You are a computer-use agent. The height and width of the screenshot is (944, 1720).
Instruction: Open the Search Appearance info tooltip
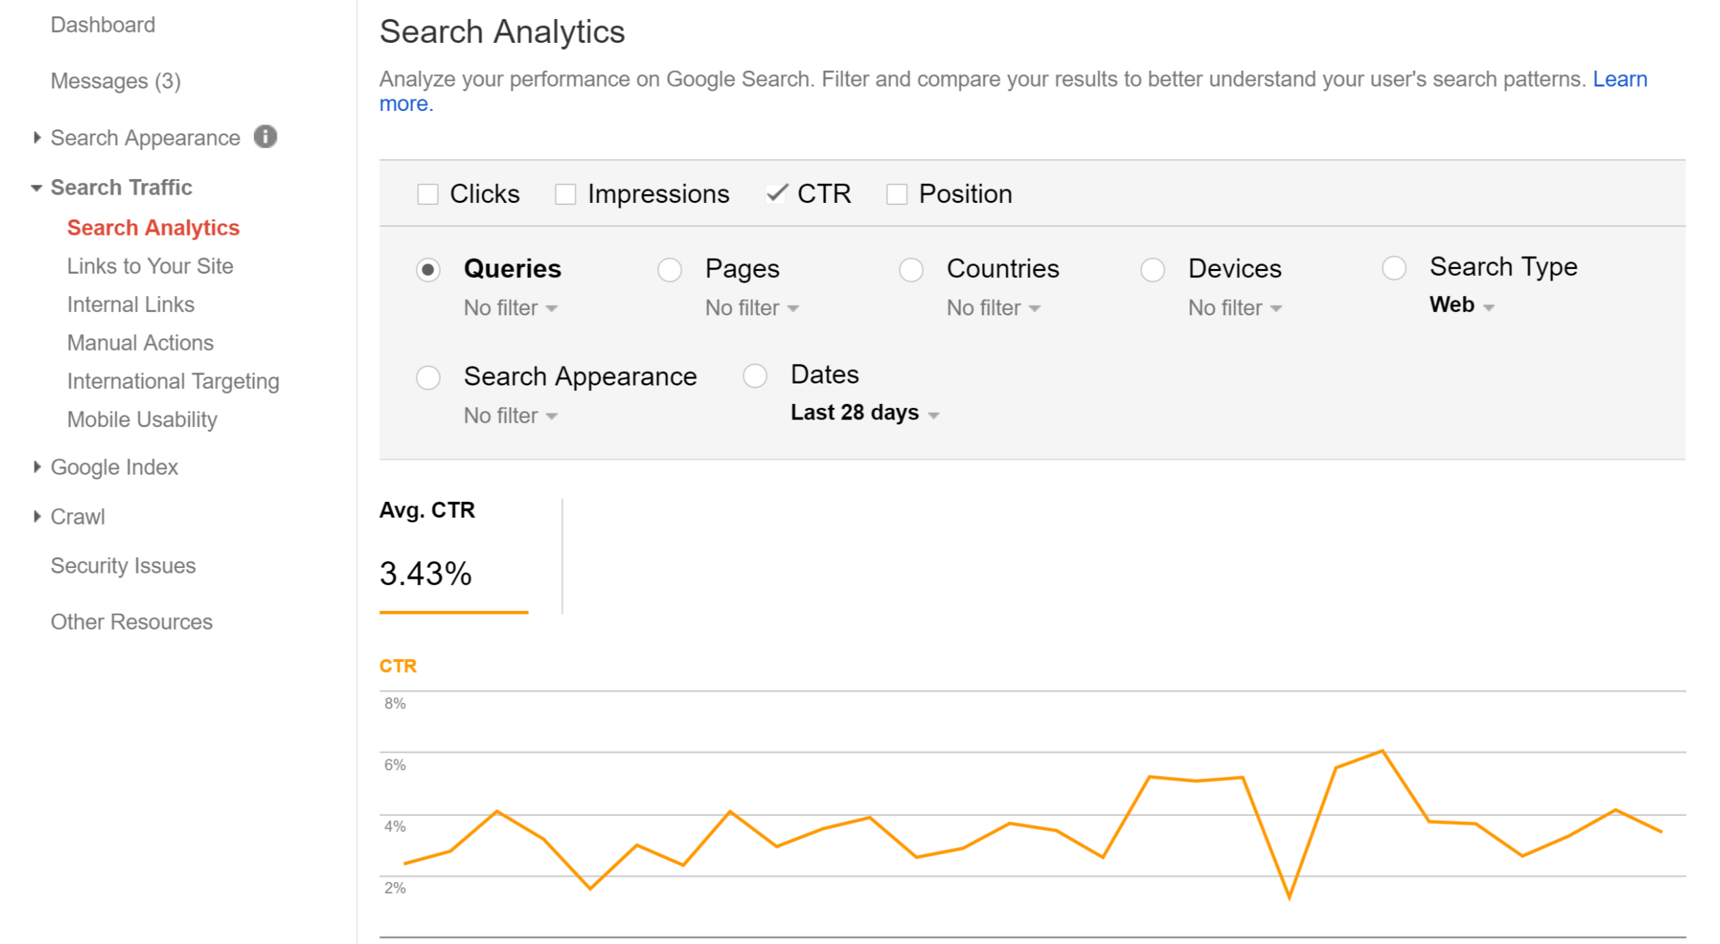(266, 137)
